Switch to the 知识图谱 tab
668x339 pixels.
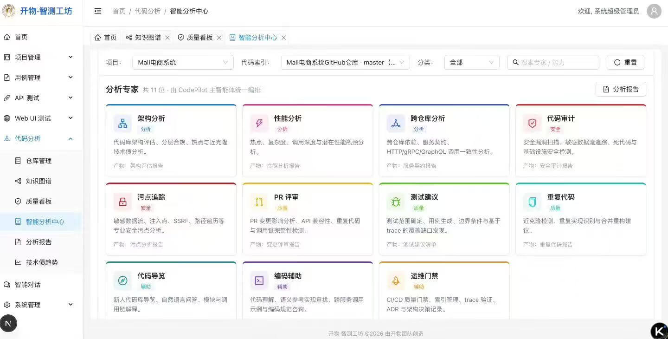coord(148,38)
